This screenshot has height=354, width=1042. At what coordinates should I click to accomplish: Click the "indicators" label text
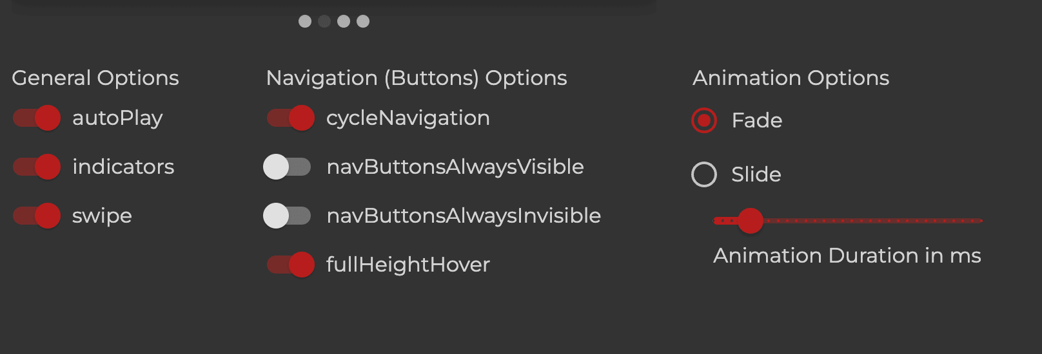pos(123,167)
